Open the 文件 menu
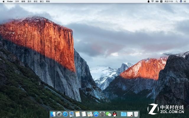The height and width of the screenshot is (118, 189). click(17, 1)
